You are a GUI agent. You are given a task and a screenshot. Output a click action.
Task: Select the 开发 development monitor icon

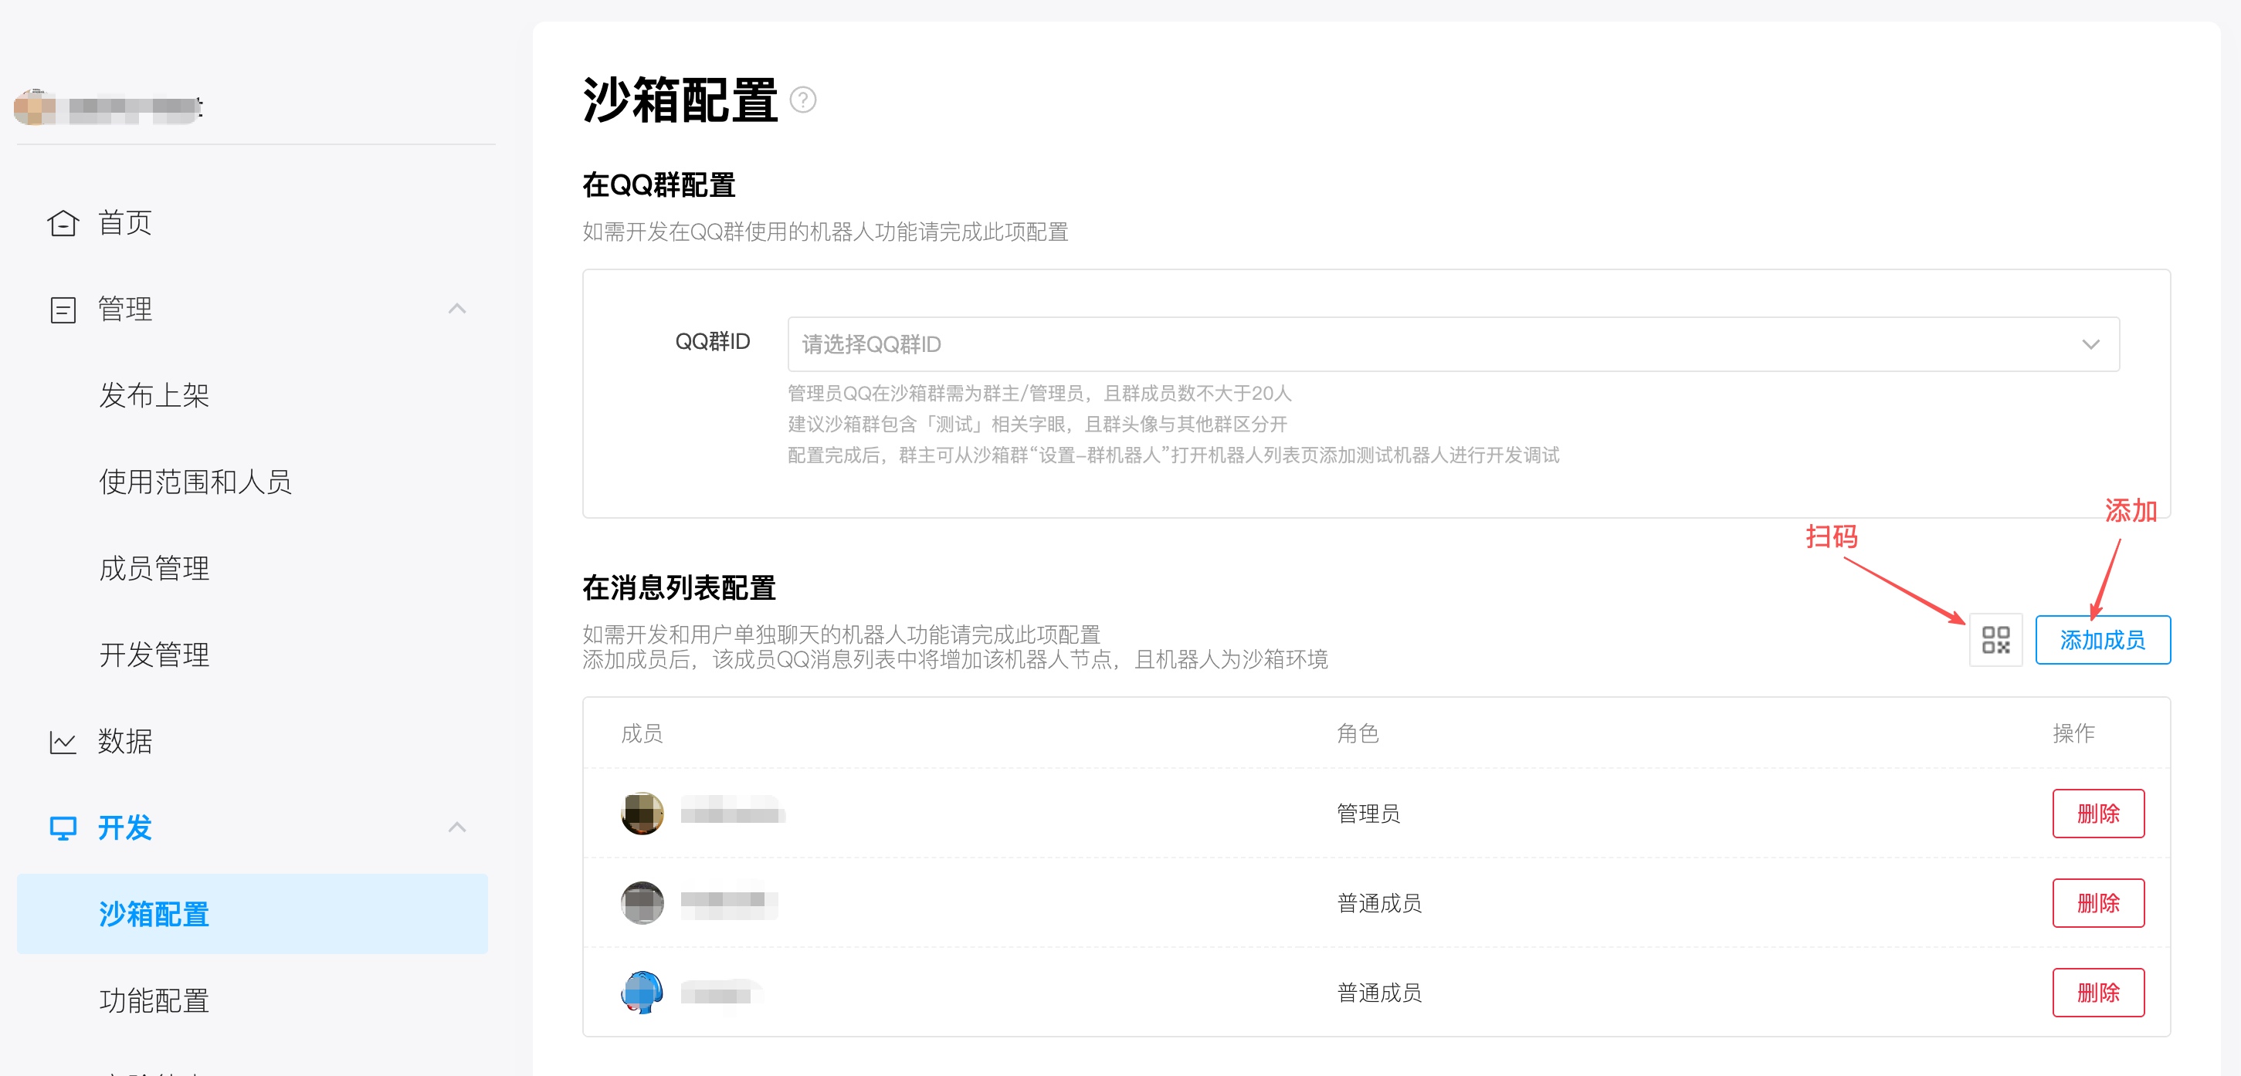click(62, 827)
